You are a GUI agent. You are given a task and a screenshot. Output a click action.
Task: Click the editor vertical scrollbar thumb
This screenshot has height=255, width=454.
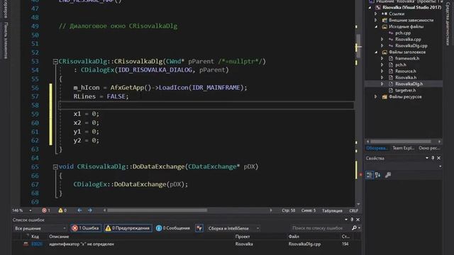pos(358,45)
